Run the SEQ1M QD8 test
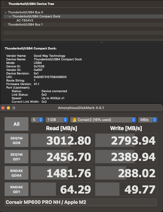Viewport: 163px width, 212px height. coord(17,140)
